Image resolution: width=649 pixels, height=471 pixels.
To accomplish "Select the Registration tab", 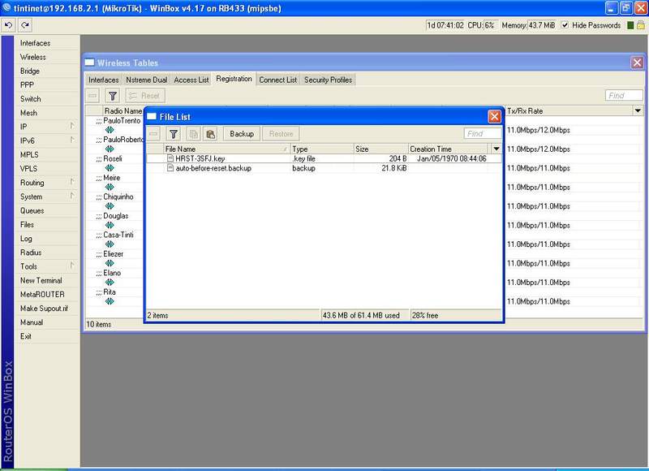I will point(234,79).
